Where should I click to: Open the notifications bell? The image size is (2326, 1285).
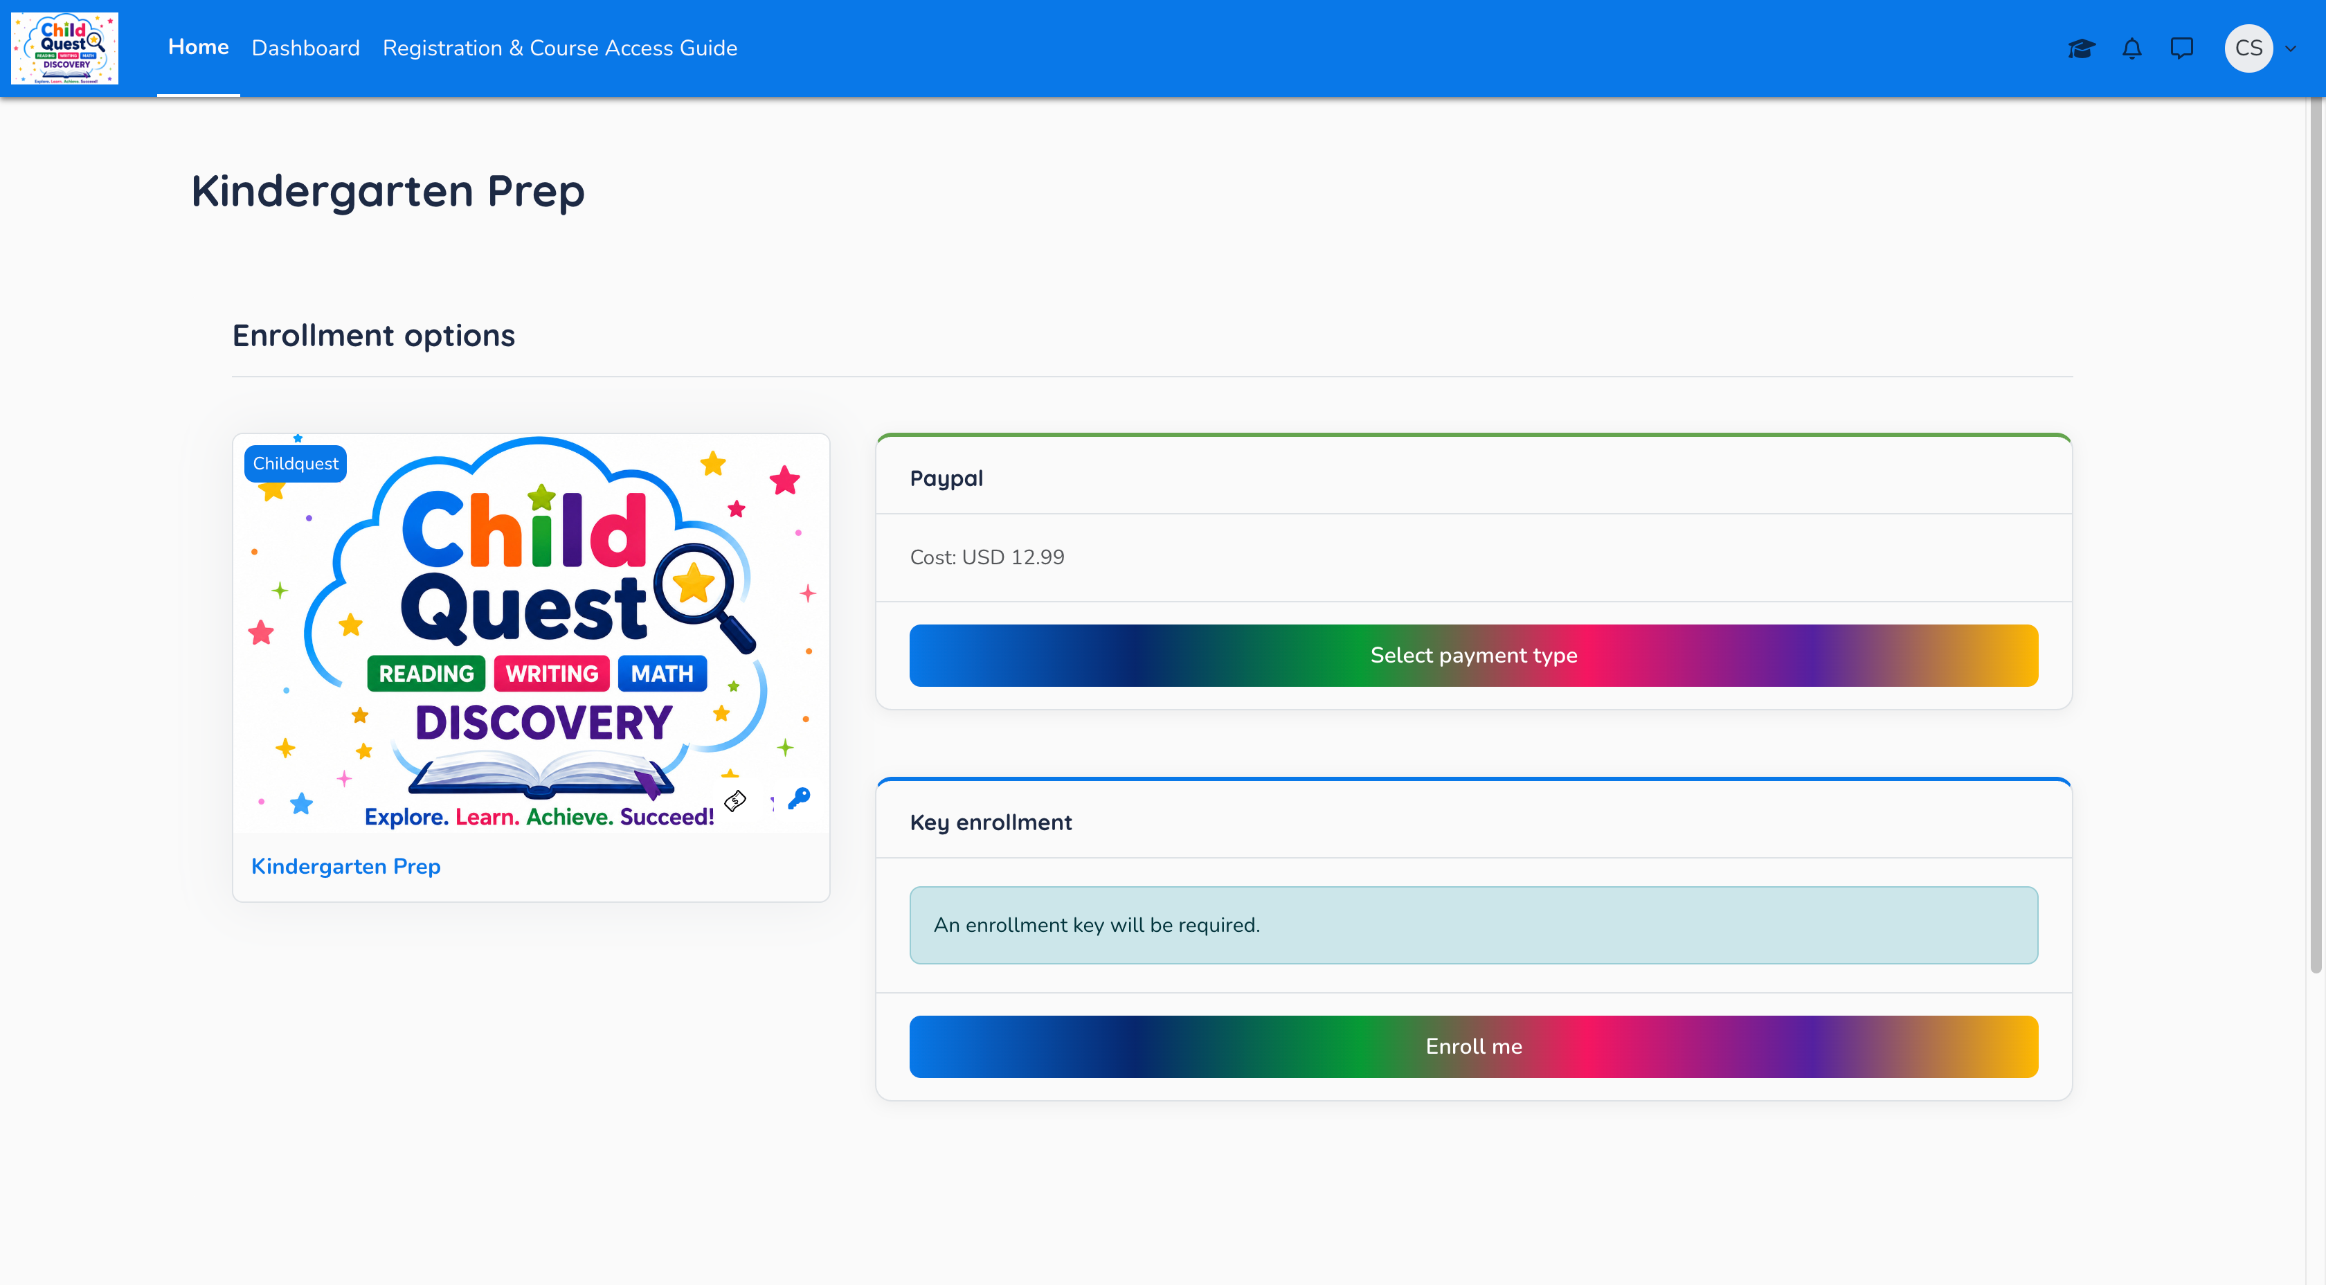[2132, 48]
